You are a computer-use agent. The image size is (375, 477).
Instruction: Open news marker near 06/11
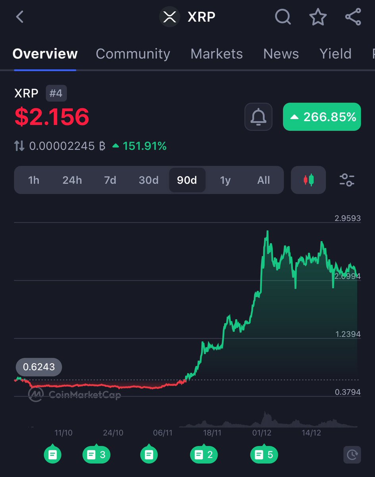click(x=149, y=454)
